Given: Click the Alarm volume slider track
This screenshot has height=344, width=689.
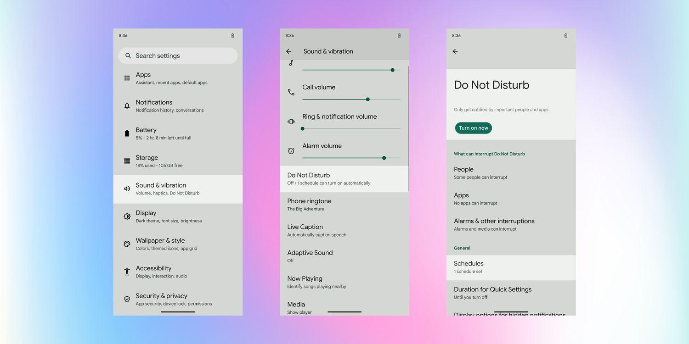Looking at the screenshot, I should click(351, 158).
